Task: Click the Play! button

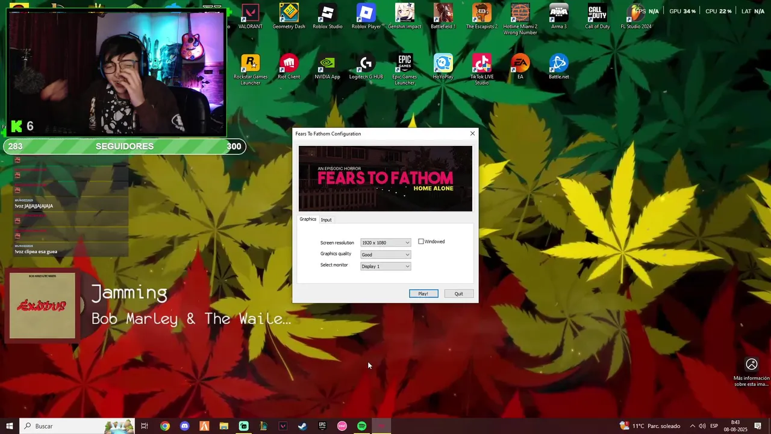Action: pos(423,294)
